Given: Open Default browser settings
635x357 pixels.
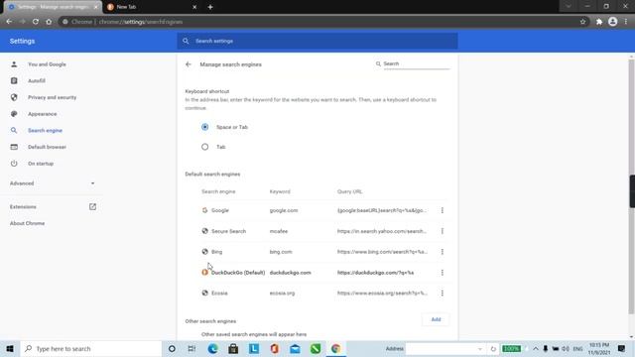Looking at the screenshot, I should 47,147.
